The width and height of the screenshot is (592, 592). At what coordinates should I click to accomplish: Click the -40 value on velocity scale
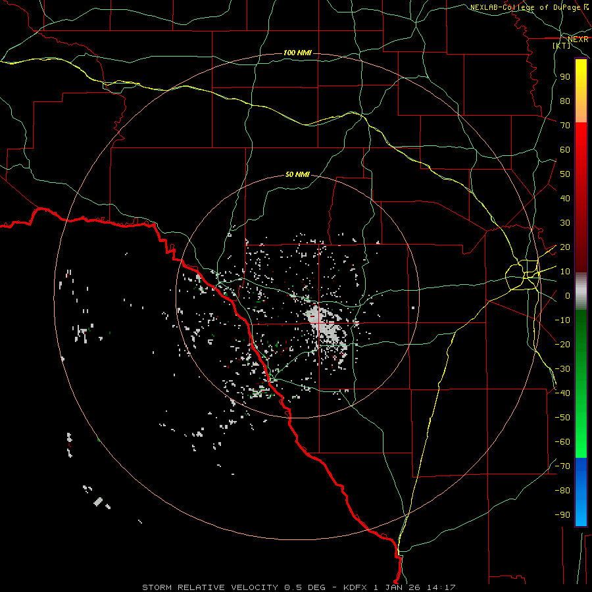point(562,393)
